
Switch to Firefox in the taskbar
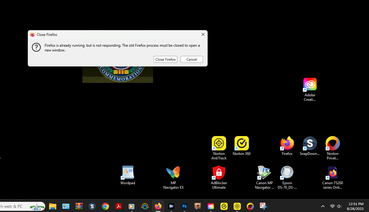tap(158, 206)
